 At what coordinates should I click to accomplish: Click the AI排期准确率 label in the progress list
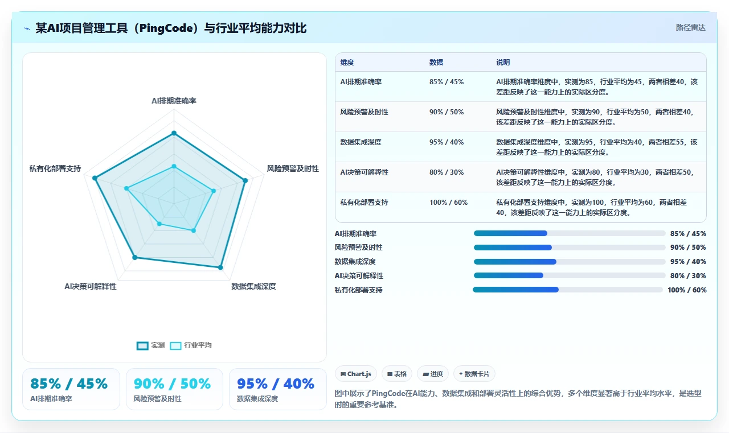point(355,233)
